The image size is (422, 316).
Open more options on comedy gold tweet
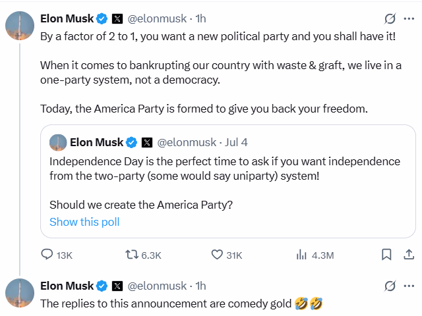[410, 286]
